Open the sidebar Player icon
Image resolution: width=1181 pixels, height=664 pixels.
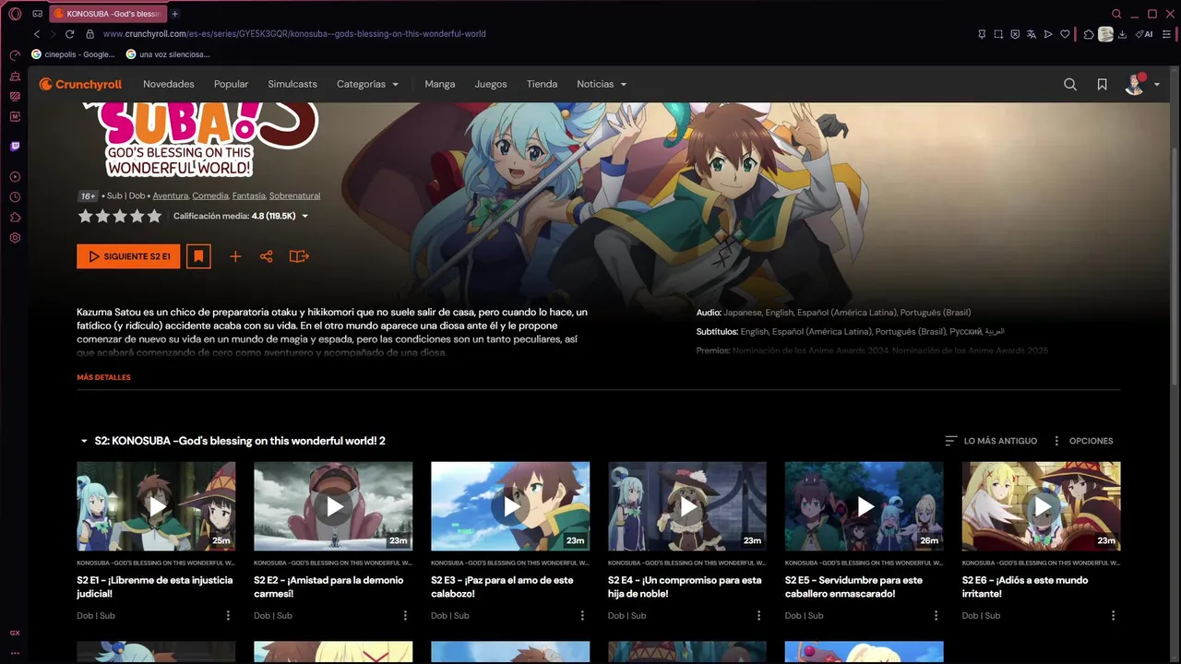point(15,176)
